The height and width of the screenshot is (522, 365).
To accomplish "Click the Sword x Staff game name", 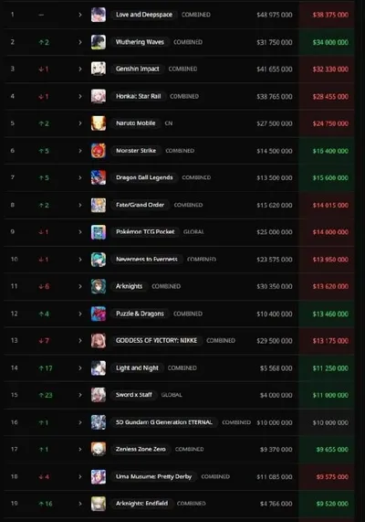I will [x=134, y=395].
